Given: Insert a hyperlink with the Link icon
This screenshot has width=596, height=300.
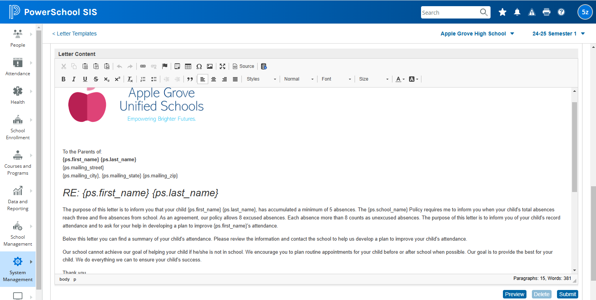Looking at the screenshot, I should click(x=143, y=66).
